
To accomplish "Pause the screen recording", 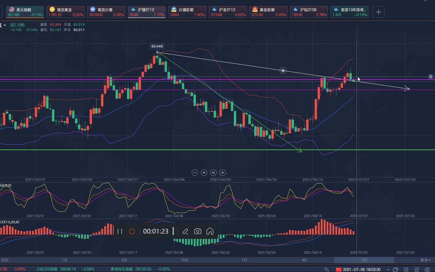I will click(x=120, y=231).
